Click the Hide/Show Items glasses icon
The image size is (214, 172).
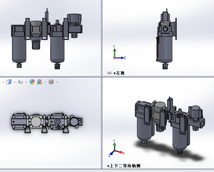(x=21, y=82)
